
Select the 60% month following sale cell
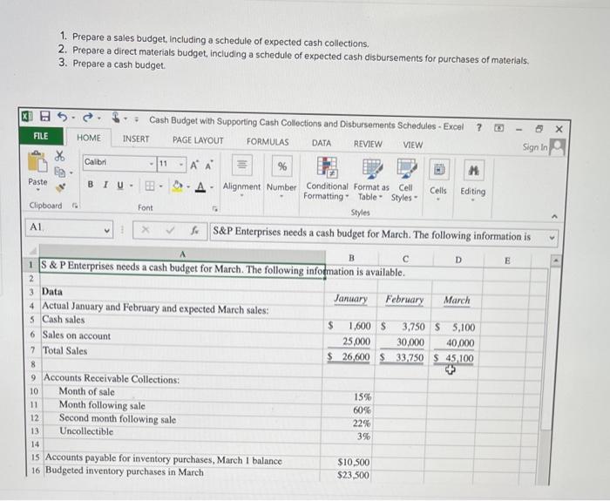tap(348, 410)
